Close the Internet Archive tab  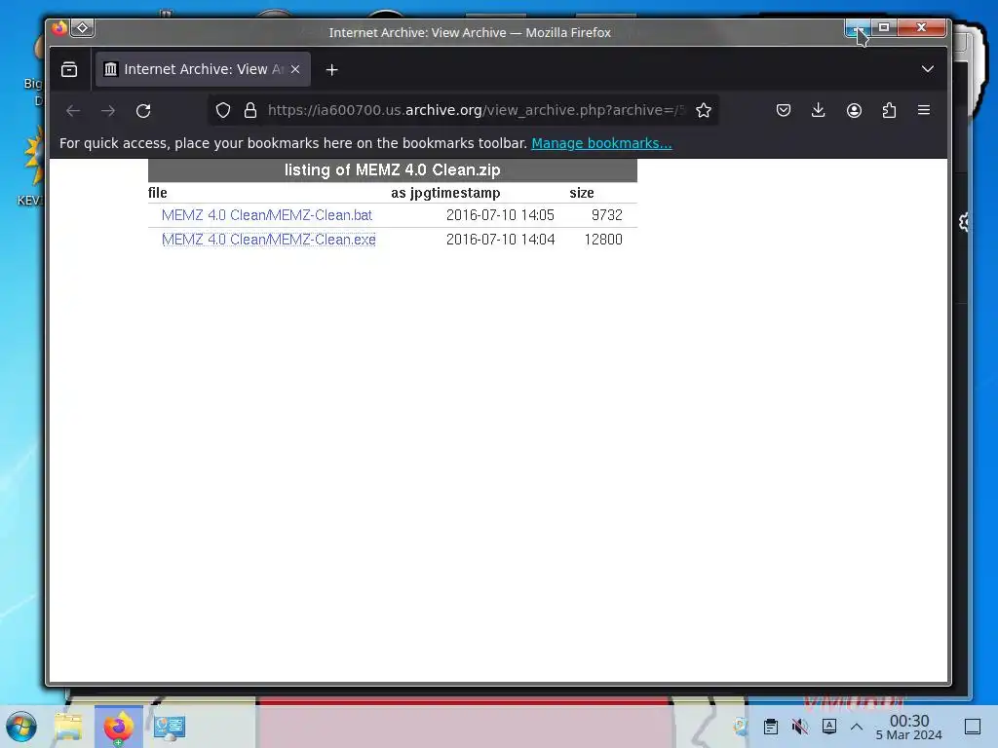[295, 69]
